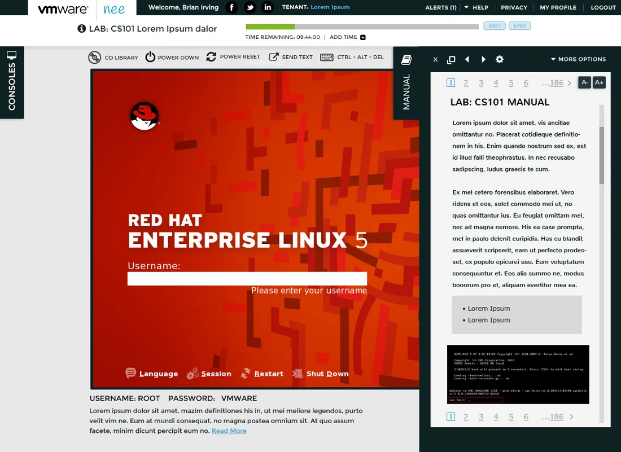This screenshot has height=452, width=621.
Task: Select page 6 in bottom pagination
Action: (526, 417)
